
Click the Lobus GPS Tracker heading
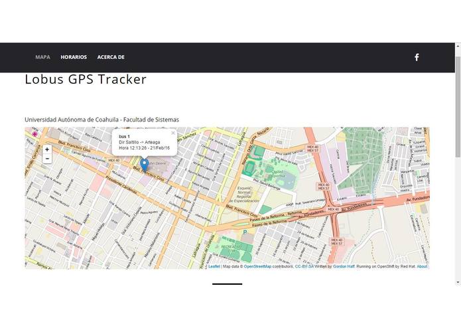pos(86,79)
